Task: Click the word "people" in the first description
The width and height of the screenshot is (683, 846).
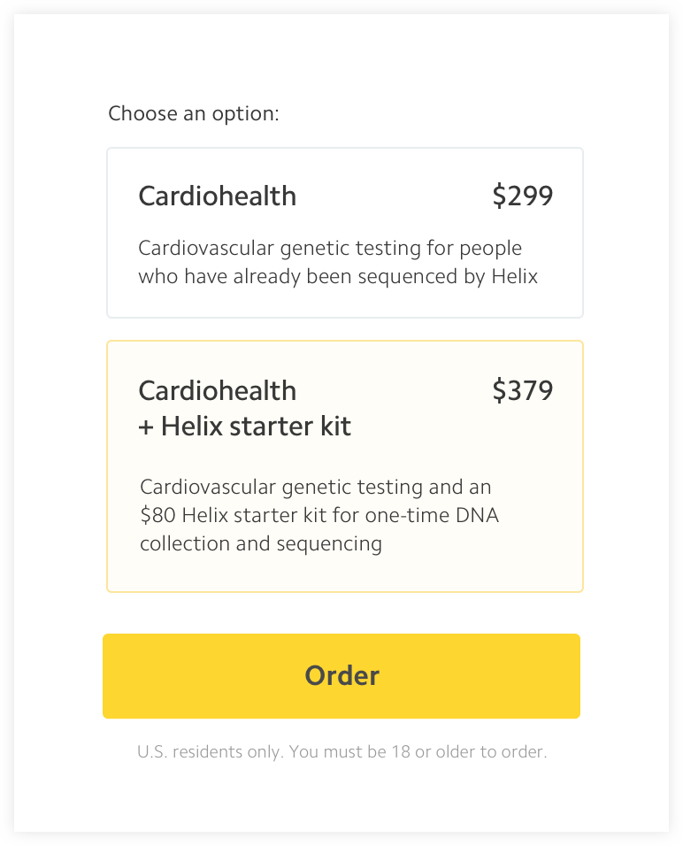Action: (490, 250)
